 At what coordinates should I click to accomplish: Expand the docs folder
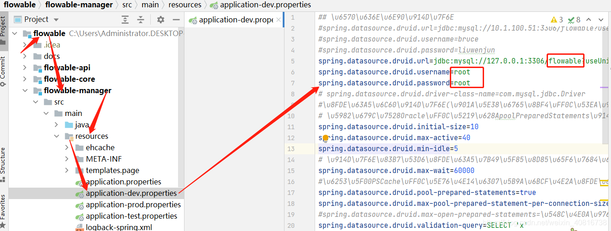pos(25,56)
